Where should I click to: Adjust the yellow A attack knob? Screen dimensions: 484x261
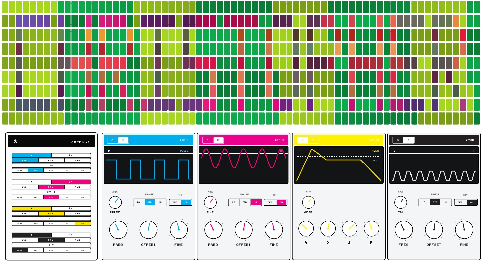[306, 229]
